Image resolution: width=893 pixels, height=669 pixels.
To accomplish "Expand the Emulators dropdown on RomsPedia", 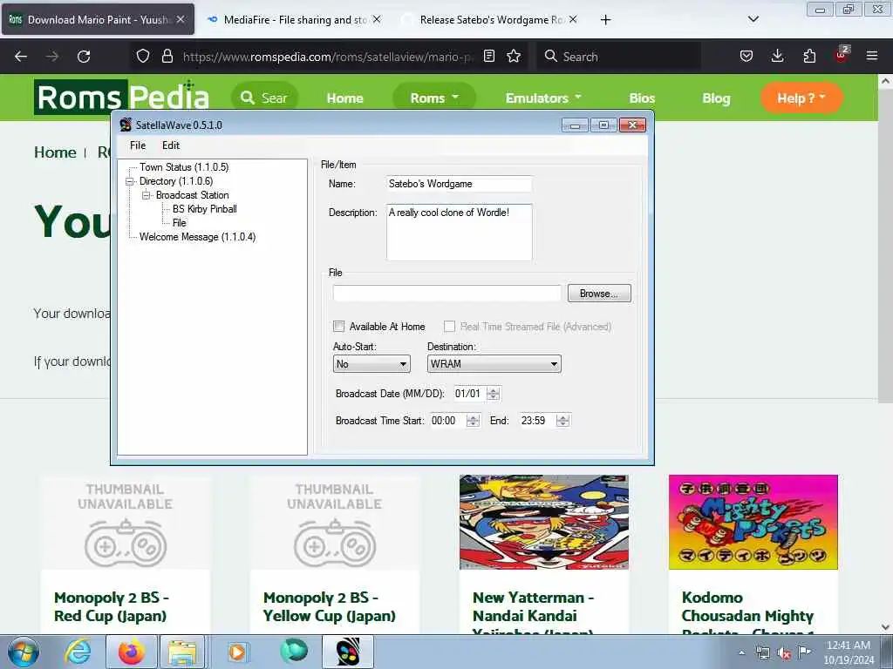I will coord(542,98).
